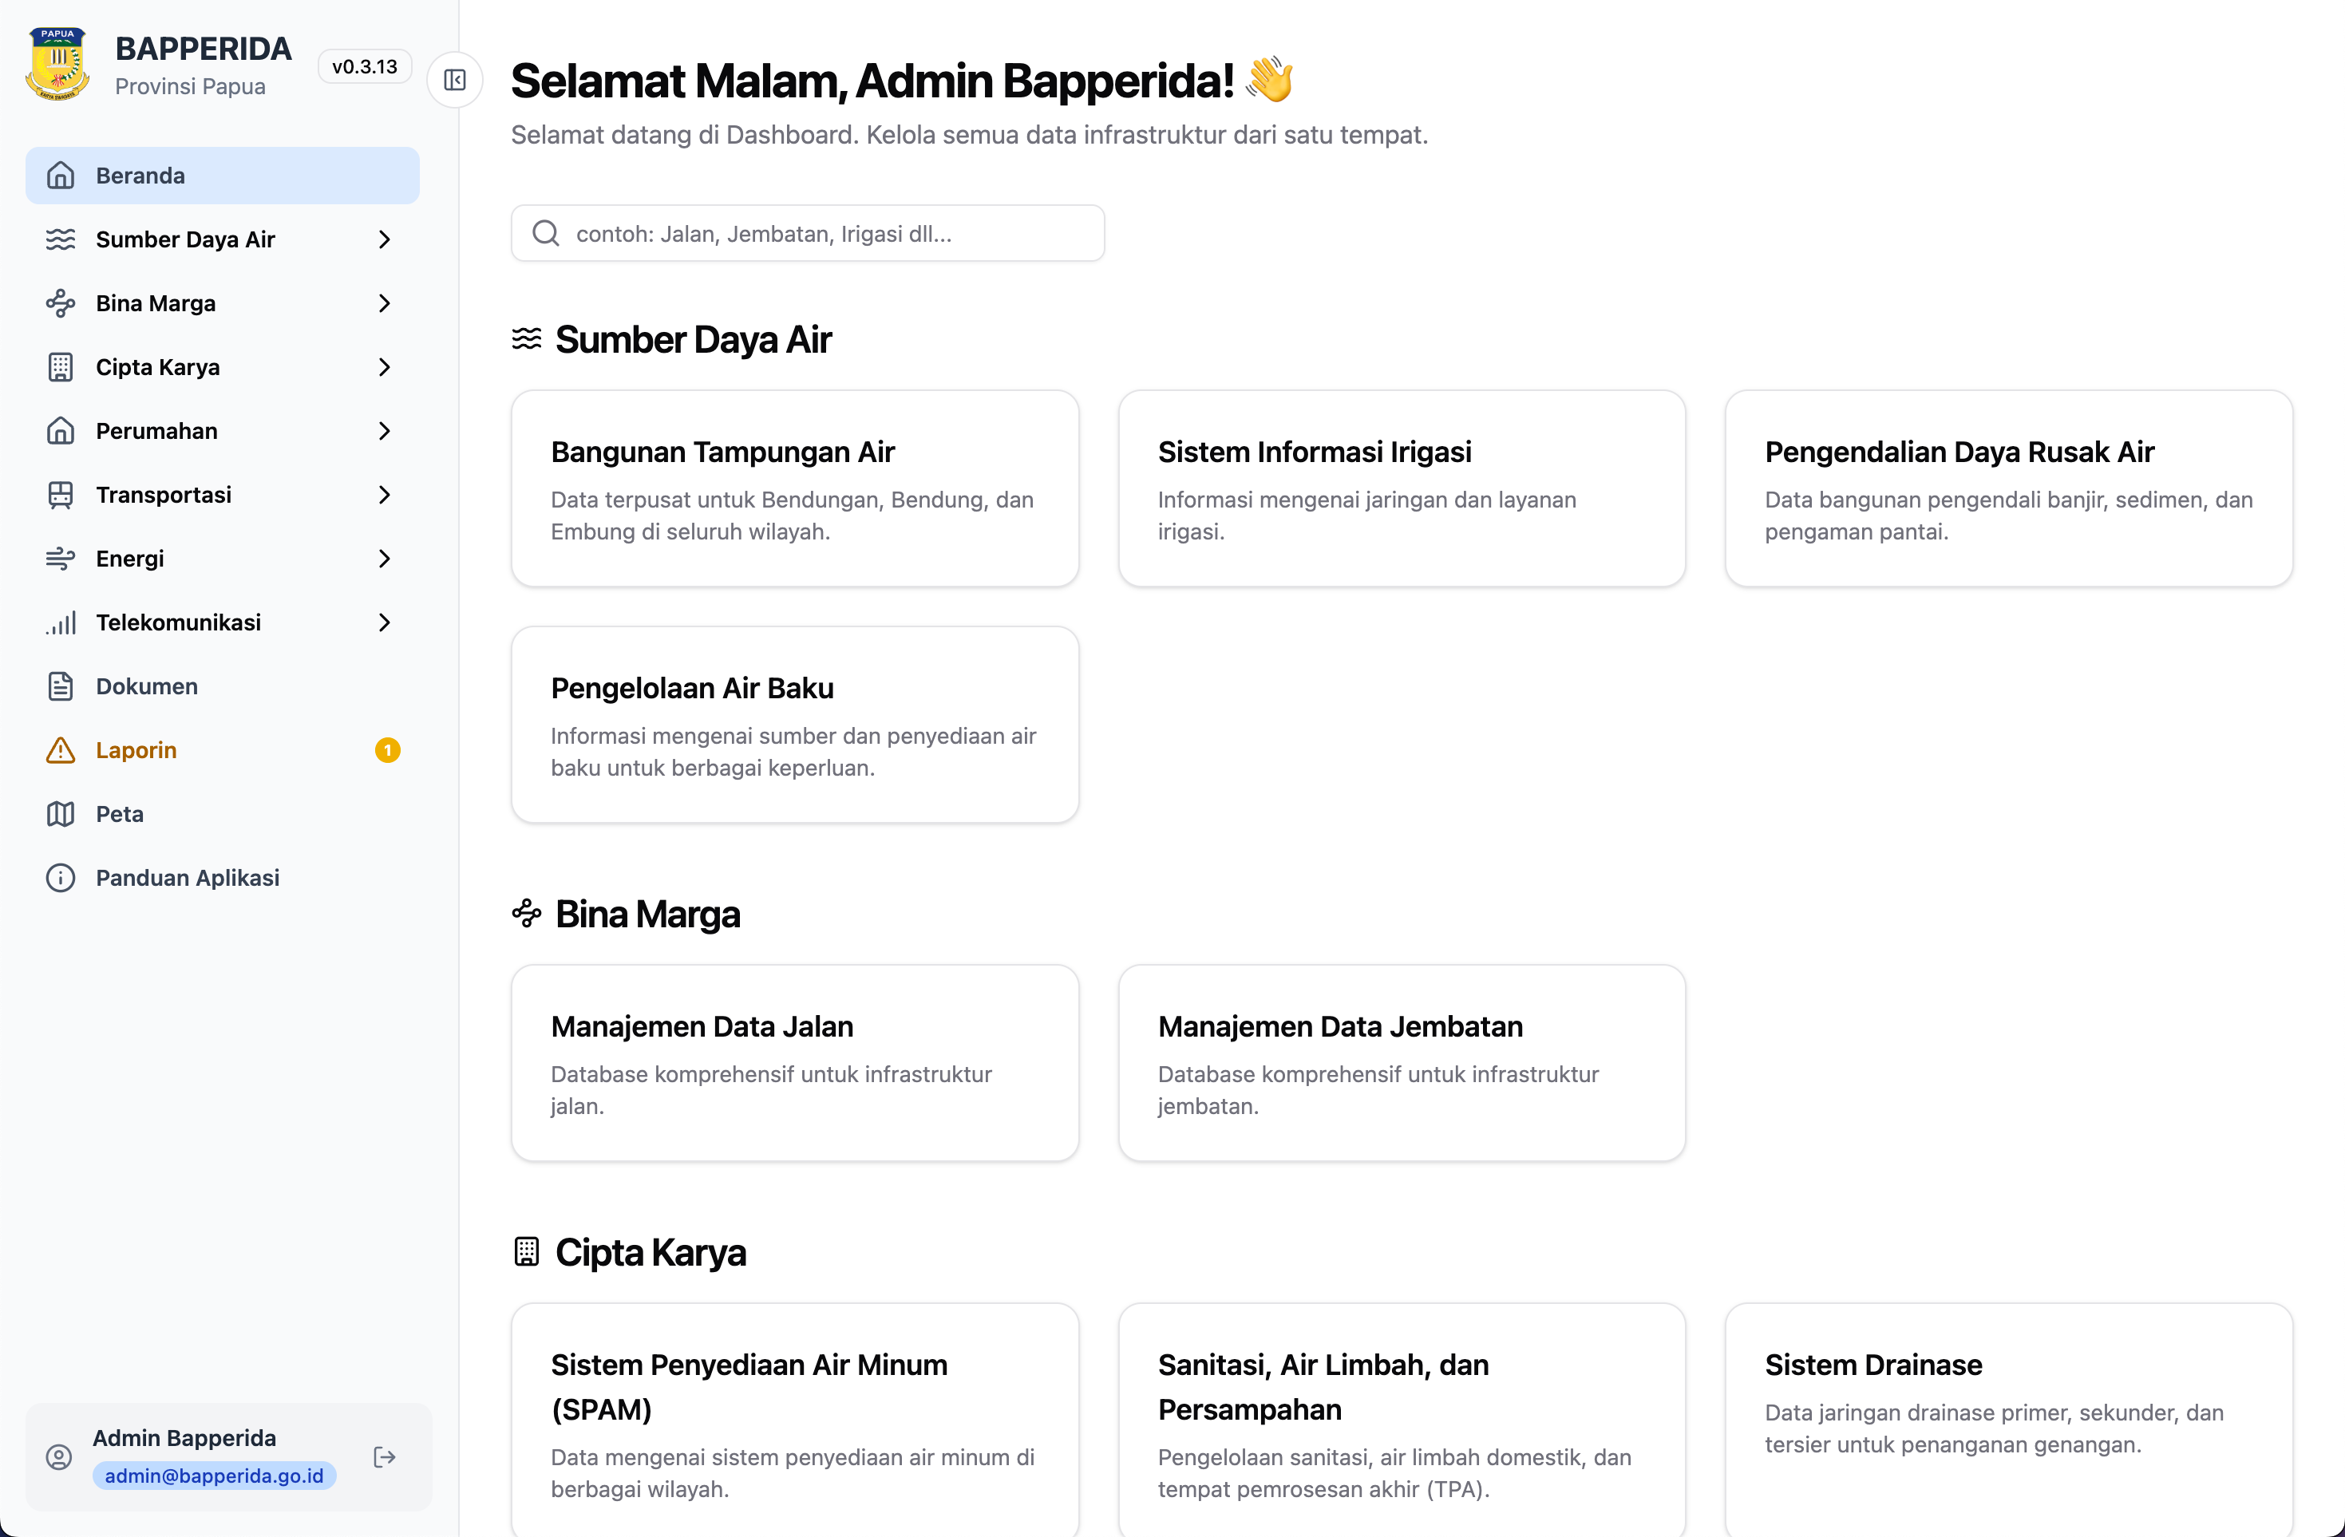Viewport: 2345px width, 1537px height.
Task: Click the Transportasi bus icon
Action: click(60, 495)
